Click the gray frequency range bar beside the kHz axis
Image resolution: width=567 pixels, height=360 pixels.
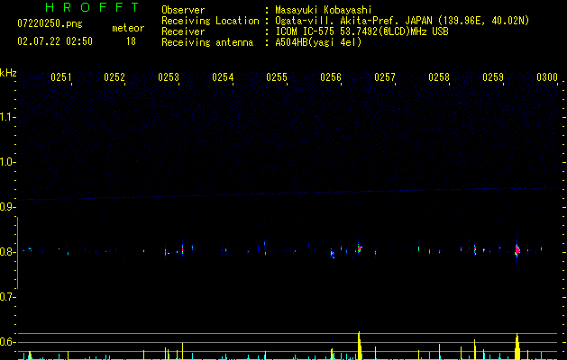(x=17, y=253)
